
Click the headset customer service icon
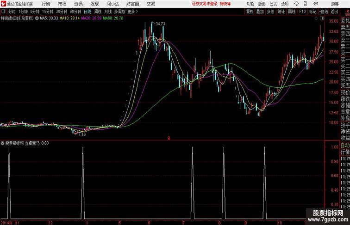point(296,4)
